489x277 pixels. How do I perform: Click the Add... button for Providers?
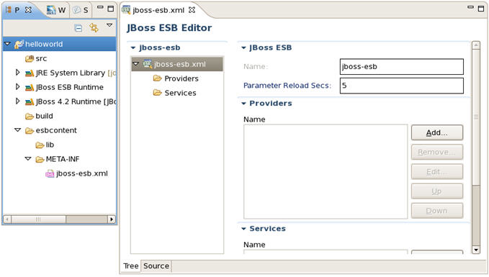click(437, 132)
